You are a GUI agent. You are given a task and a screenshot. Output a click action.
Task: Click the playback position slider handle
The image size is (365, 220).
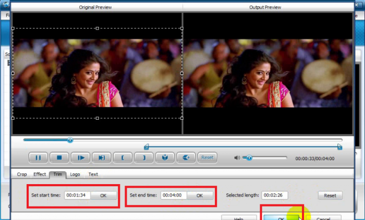[70, 140]
